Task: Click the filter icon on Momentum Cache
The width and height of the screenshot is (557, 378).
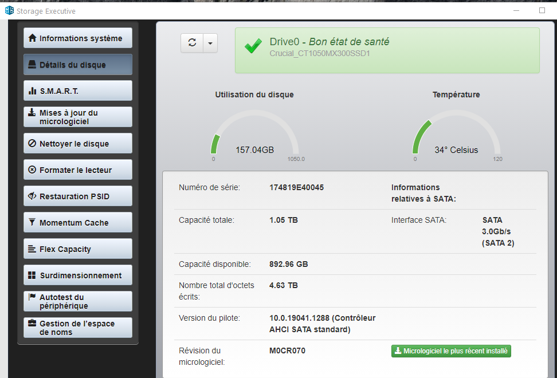Action: 32,222
